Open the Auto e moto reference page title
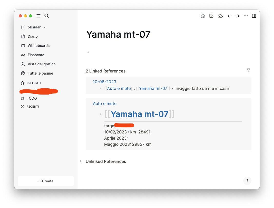 (x=105, y=103)
